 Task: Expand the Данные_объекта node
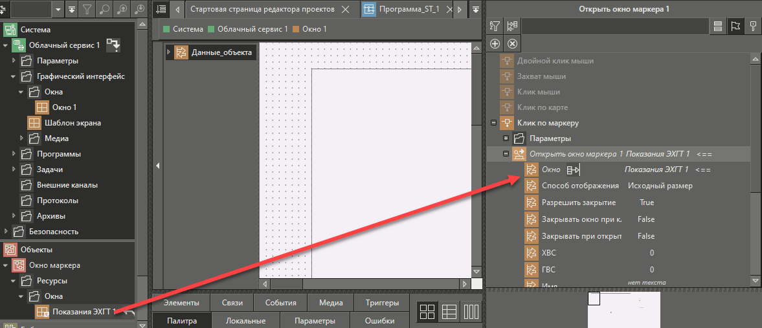click(170, 52)
